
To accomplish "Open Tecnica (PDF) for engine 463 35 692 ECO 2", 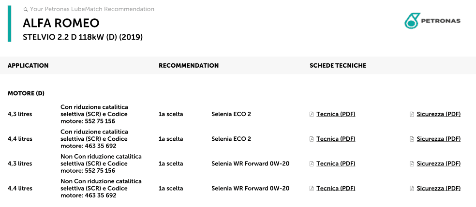I will [336, 139].
